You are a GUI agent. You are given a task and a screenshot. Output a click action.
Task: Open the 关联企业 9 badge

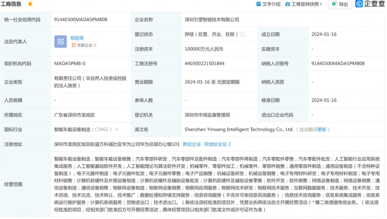(83, 45)
